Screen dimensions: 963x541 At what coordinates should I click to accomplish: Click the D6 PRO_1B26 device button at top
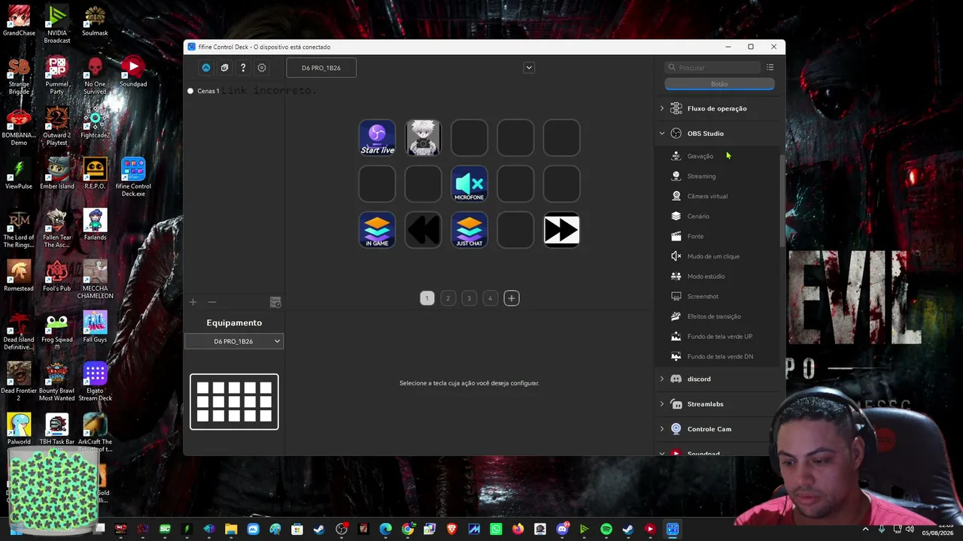pos(321,68)
